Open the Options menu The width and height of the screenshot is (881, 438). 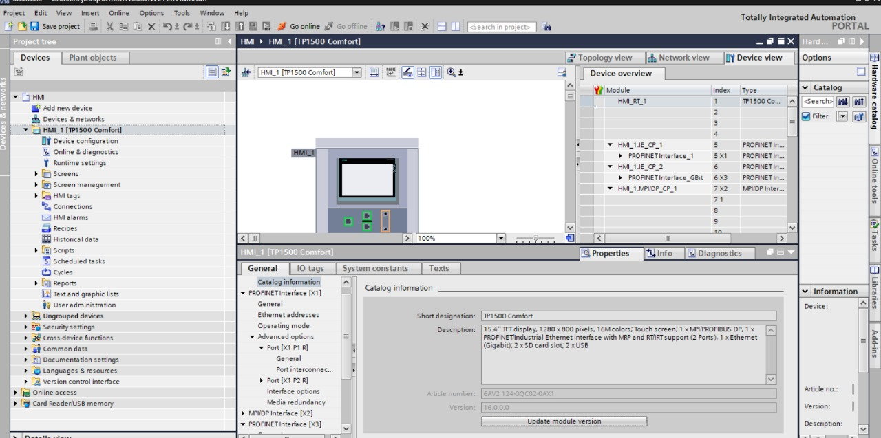click(151, 13)
